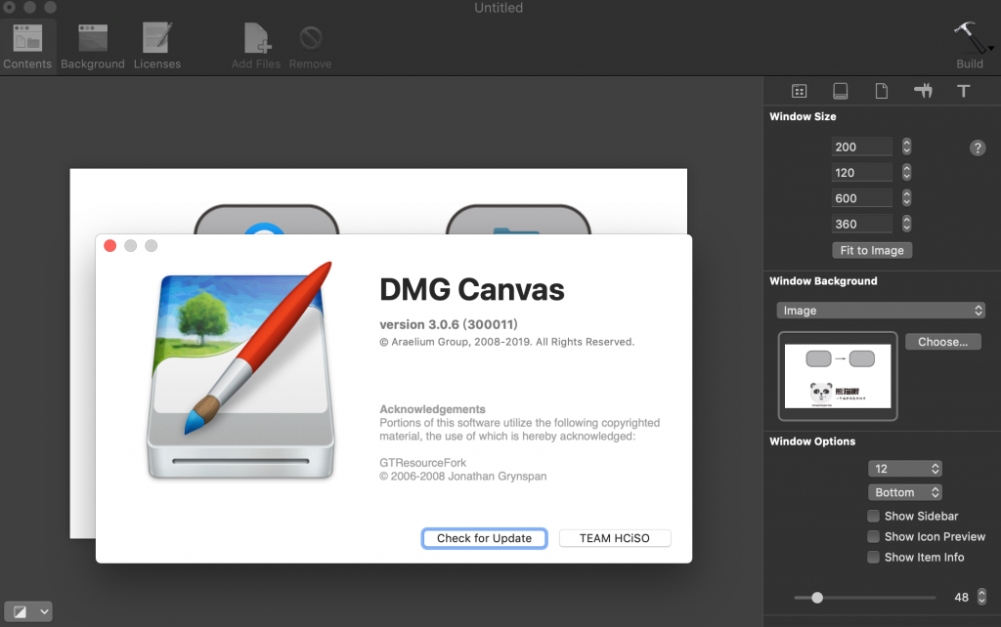Click the DMG Canvas app icon in About dialog
This screenshot has width=1001, height=627.
click(241, 371)
